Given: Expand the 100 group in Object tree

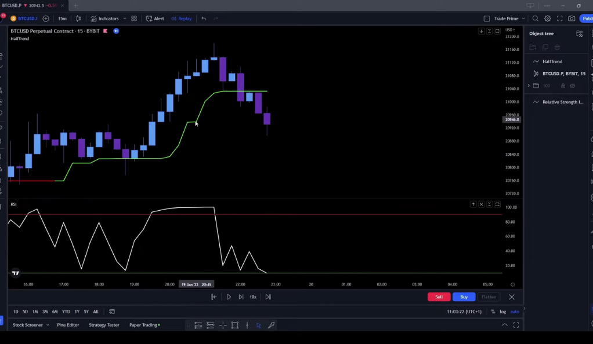Looking at the screenshot, I should tap(529, 86).
